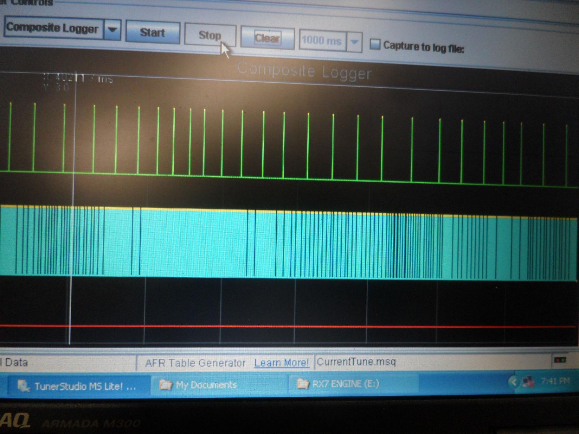The height and width of the screenshot is (434, 579).
Task: Click the Start logging button
Action: pyautogui.click(x=153, y=32)
